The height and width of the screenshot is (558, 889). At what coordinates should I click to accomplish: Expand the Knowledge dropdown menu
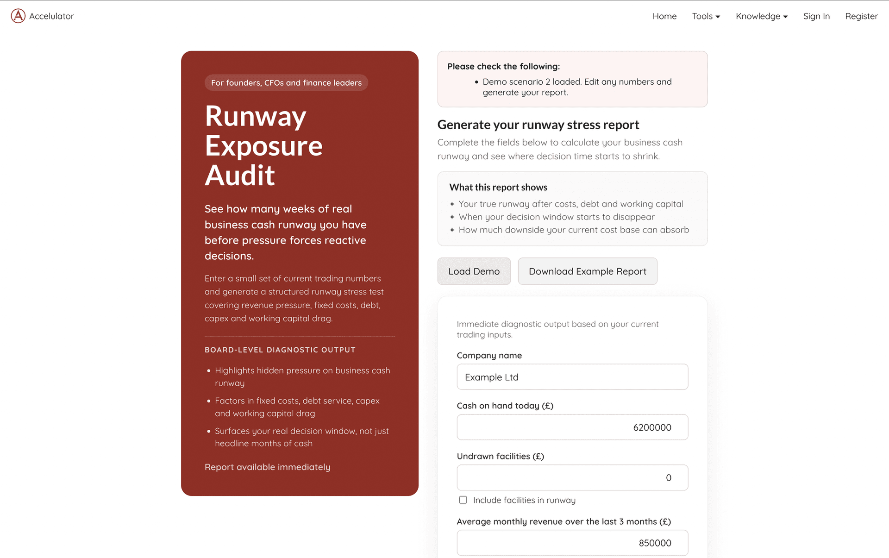coord(762,16)
